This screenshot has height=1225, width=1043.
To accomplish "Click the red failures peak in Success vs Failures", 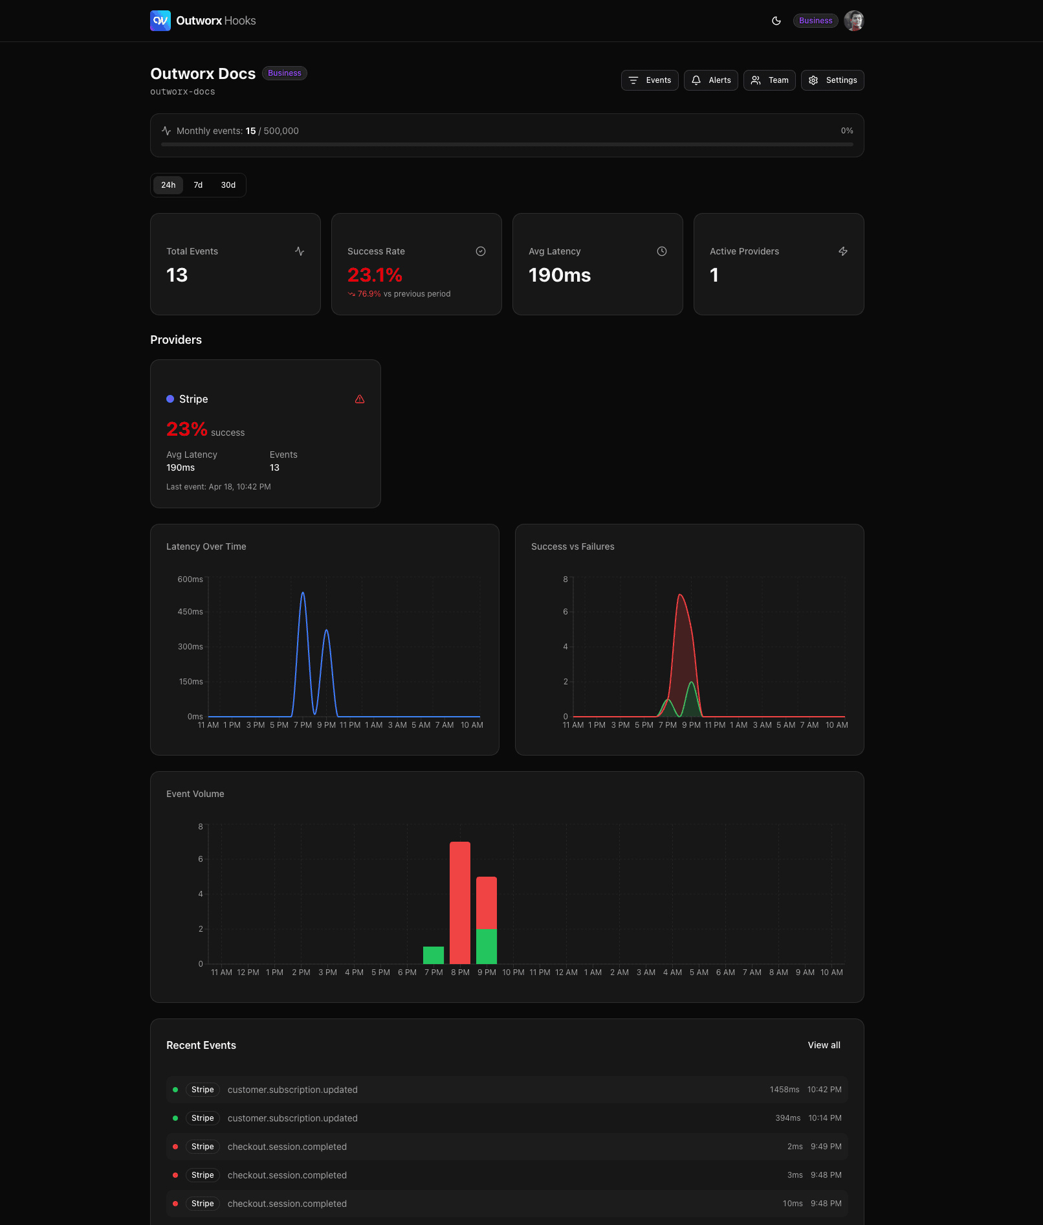I will [x=680, y=595].
